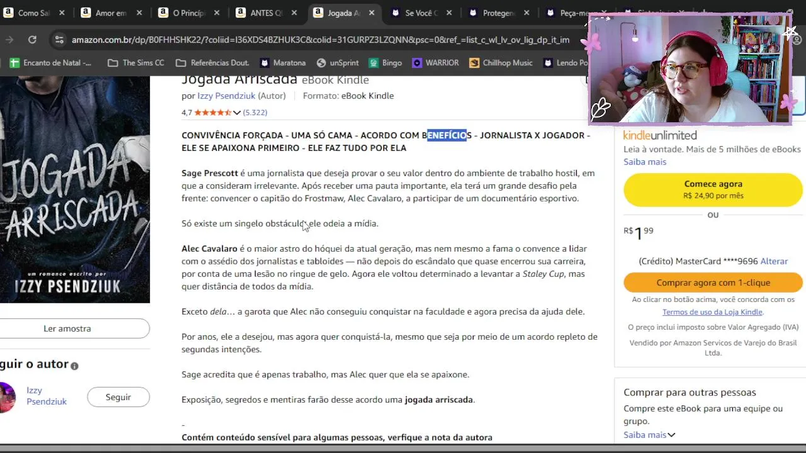Image resolution: width=806 pixels, height=453 pixels.
Task: Open 'Termos de uso da Loja Kindle' link
Action: click(713, 312)
